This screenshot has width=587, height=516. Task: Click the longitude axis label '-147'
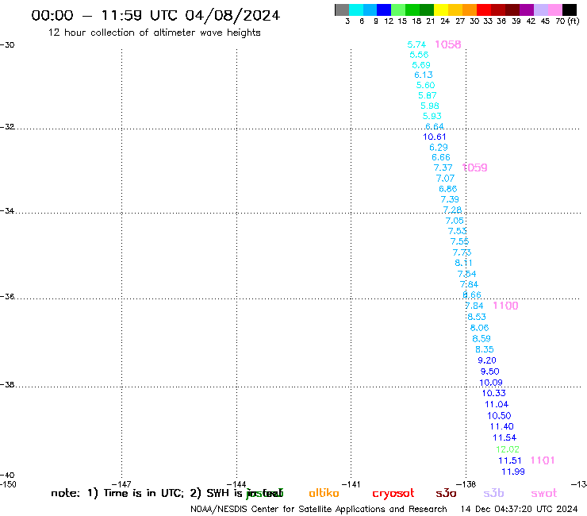(x=121, y=484)
